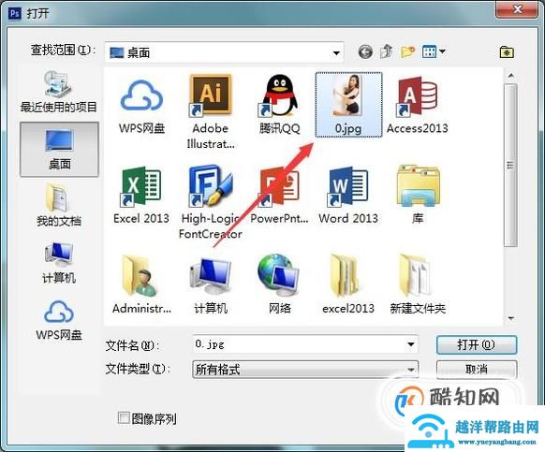Click the favorites folder star icon
The image size is (545, 452).
507,52
